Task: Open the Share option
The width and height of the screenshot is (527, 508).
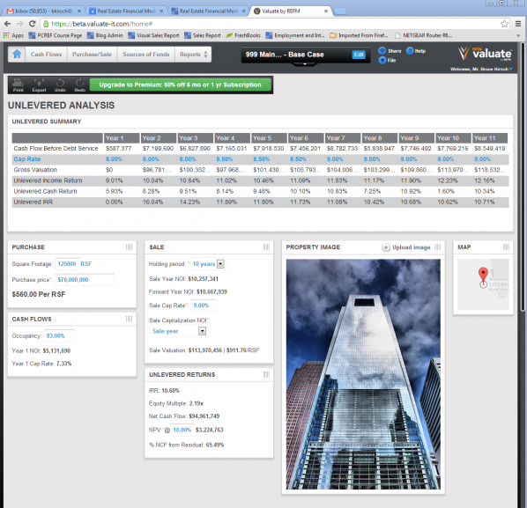Action: pyautogui.click(x=382, y=51)
